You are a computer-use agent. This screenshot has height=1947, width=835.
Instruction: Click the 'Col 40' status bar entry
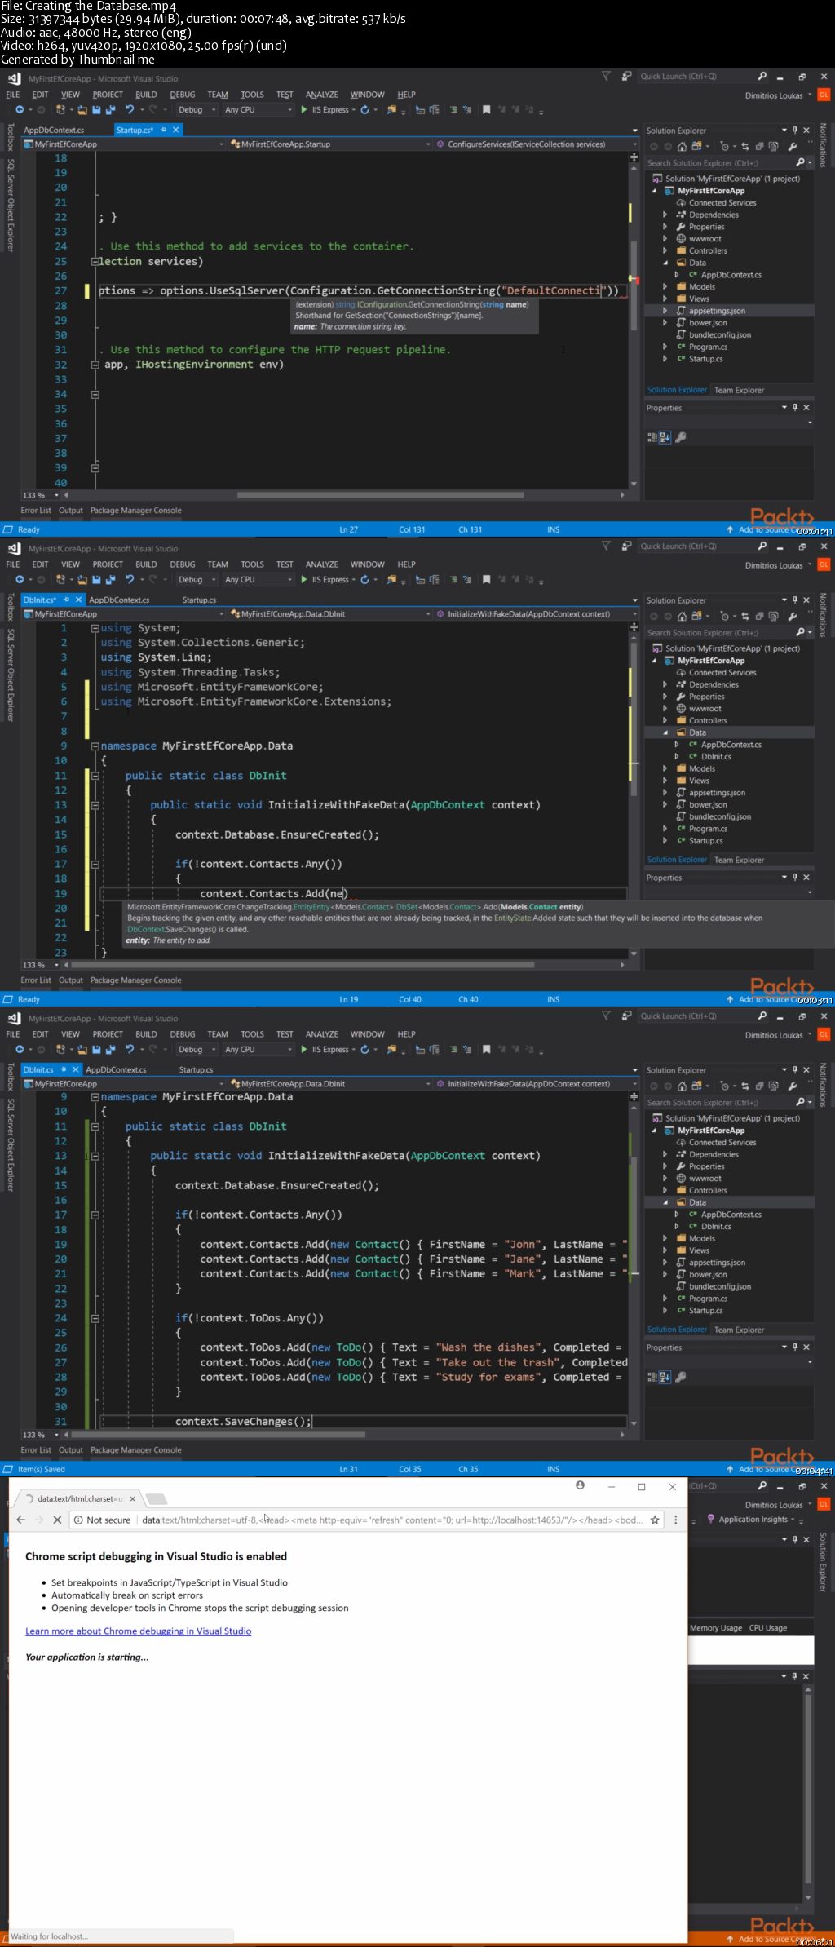pyautogui.click(x=410, y=999)
